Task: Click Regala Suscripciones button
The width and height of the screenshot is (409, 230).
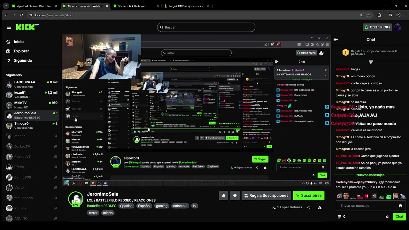Action: pyautogui.click(x=266, y=195)
